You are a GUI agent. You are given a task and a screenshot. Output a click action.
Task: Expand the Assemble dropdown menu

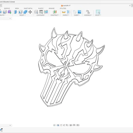(x=88, y=15)
